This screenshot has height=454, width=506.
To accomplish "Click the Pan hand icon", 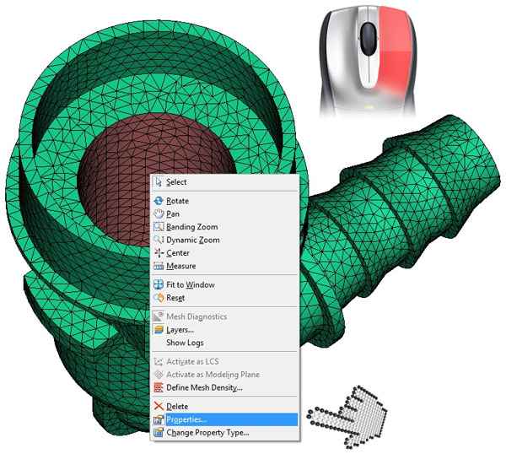I will [x=159, y=214].
